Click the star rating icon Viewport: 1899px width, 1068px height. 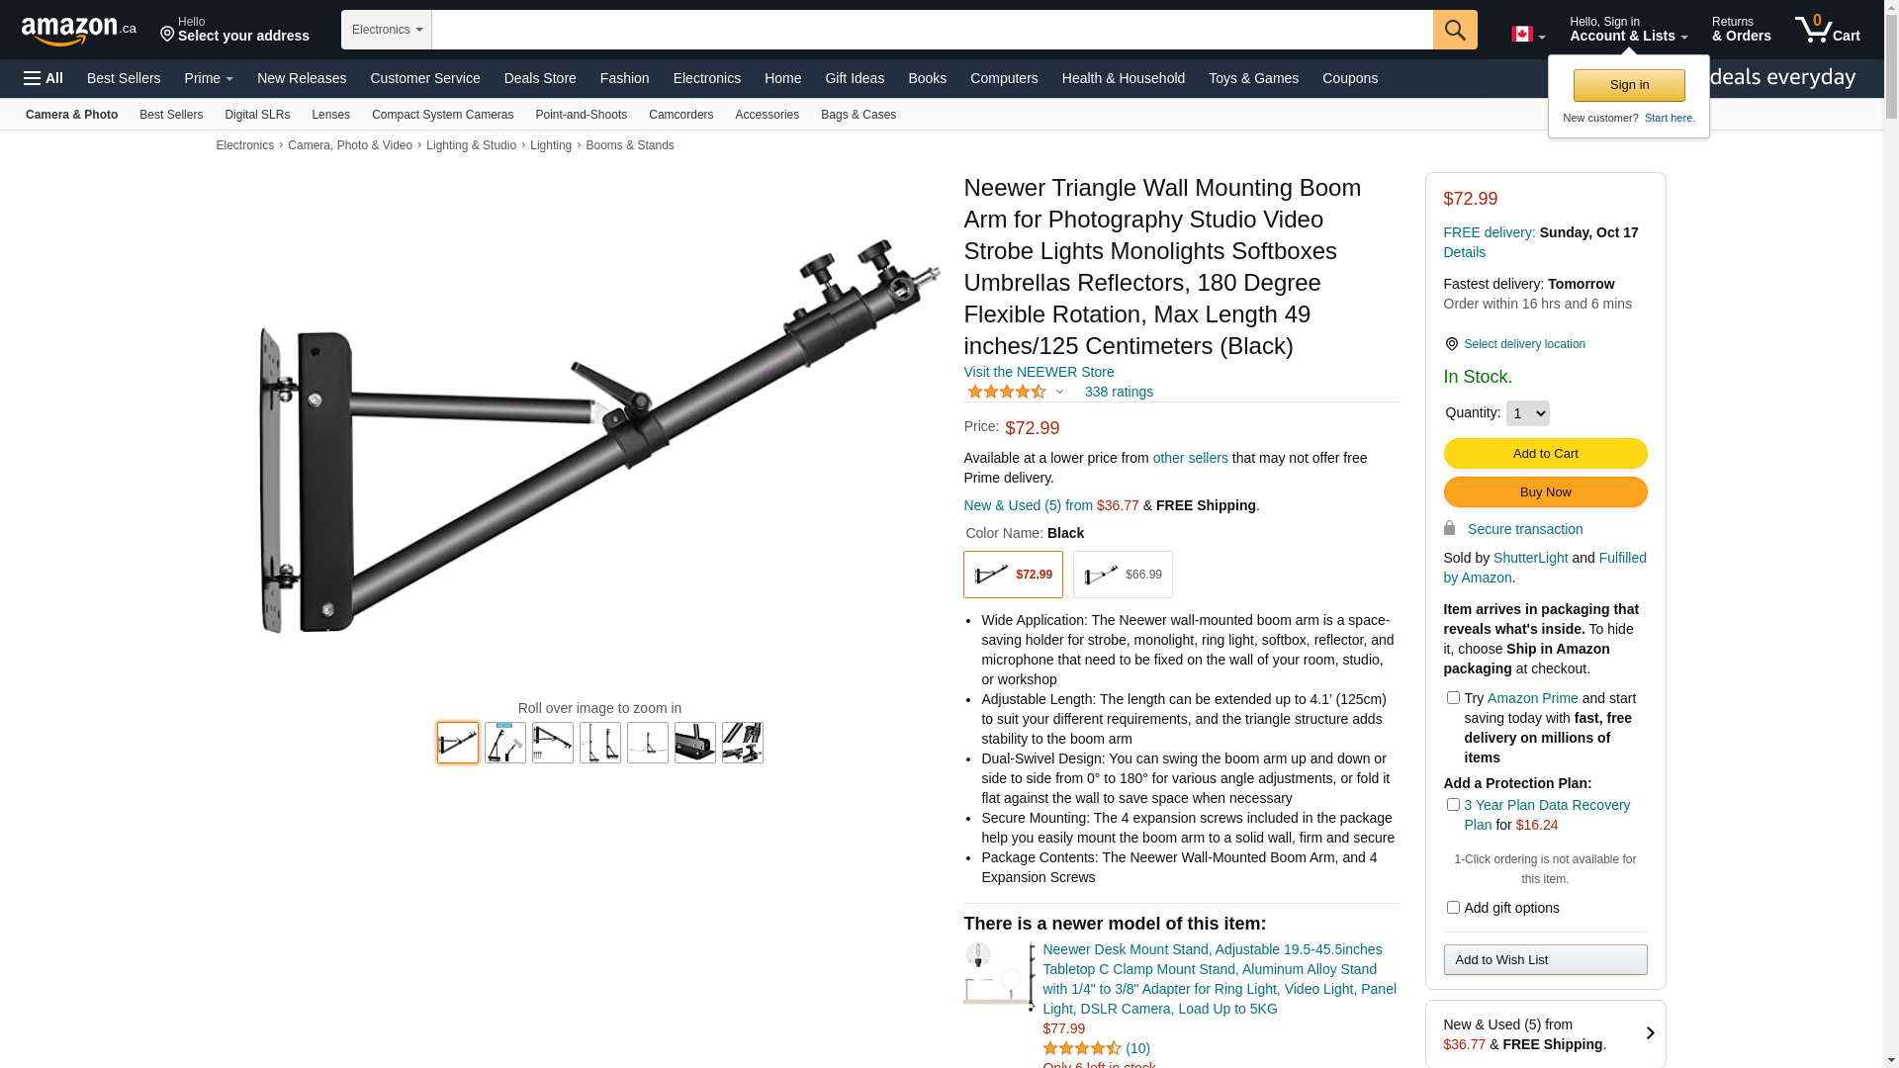[x=1006, y=392]
